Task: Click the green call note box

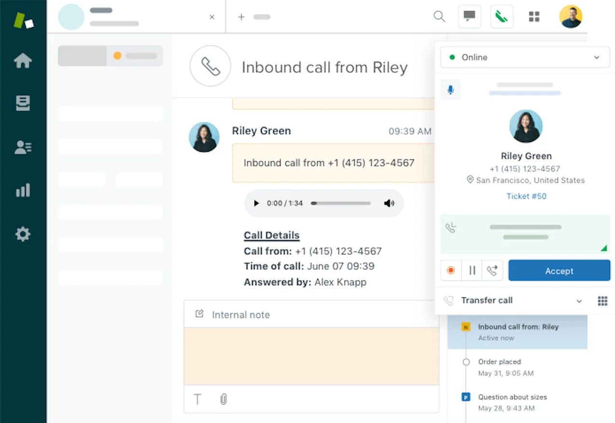Action: 525,234
